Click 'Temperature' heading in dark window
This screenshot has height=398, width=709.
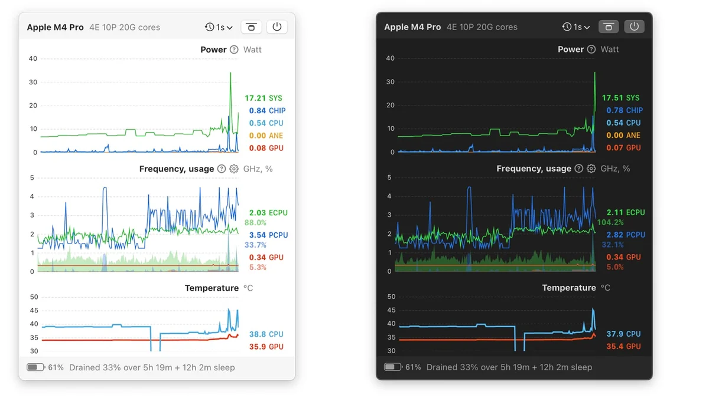[x=569, y=288]
